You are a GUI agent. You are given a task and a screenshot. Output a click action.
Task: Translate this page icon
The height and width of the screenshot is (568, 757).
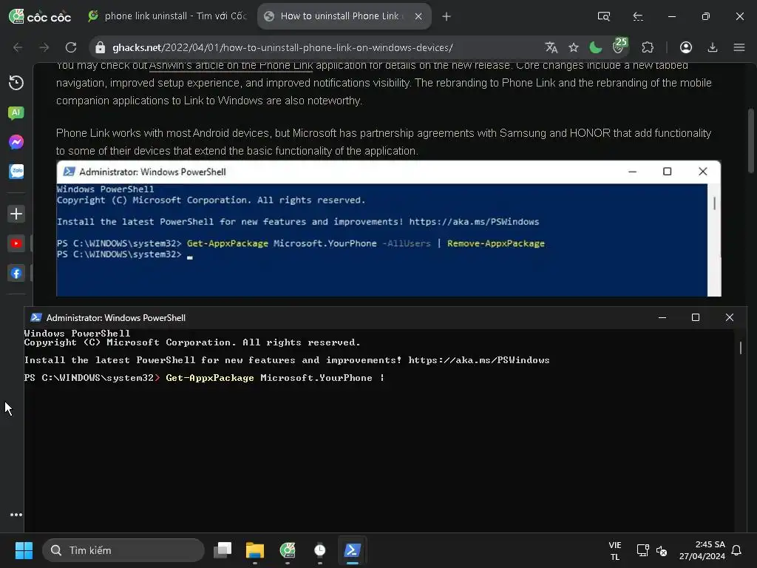[551, 47]
